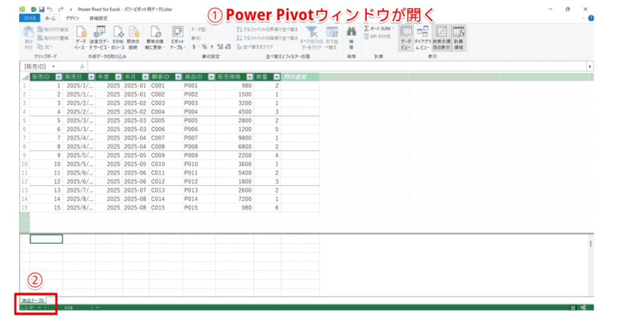The height and width of the screenshot is (329, 618).
Task: Click その他のソース (Other Sources)
Action: 118,38
